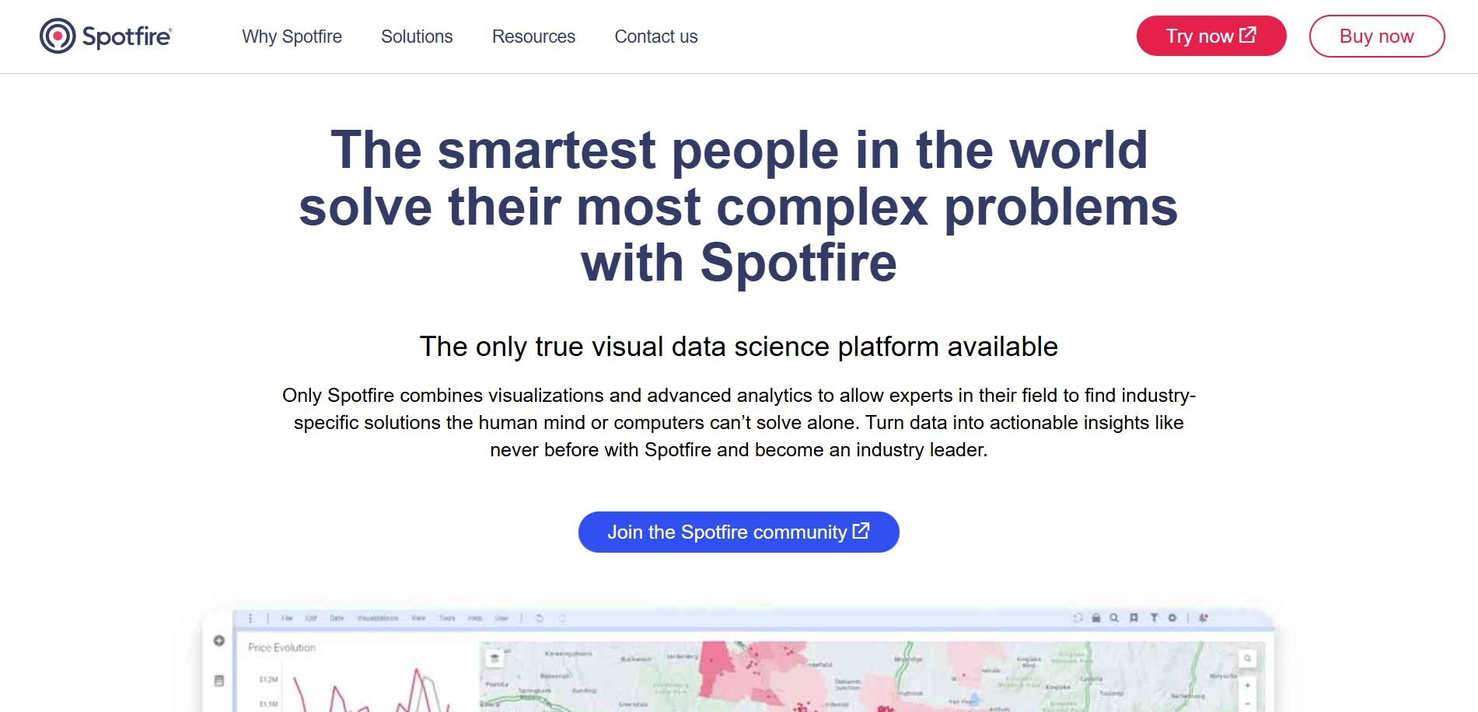Click the magnifier icon in dashboard top toolbar

1114,618
